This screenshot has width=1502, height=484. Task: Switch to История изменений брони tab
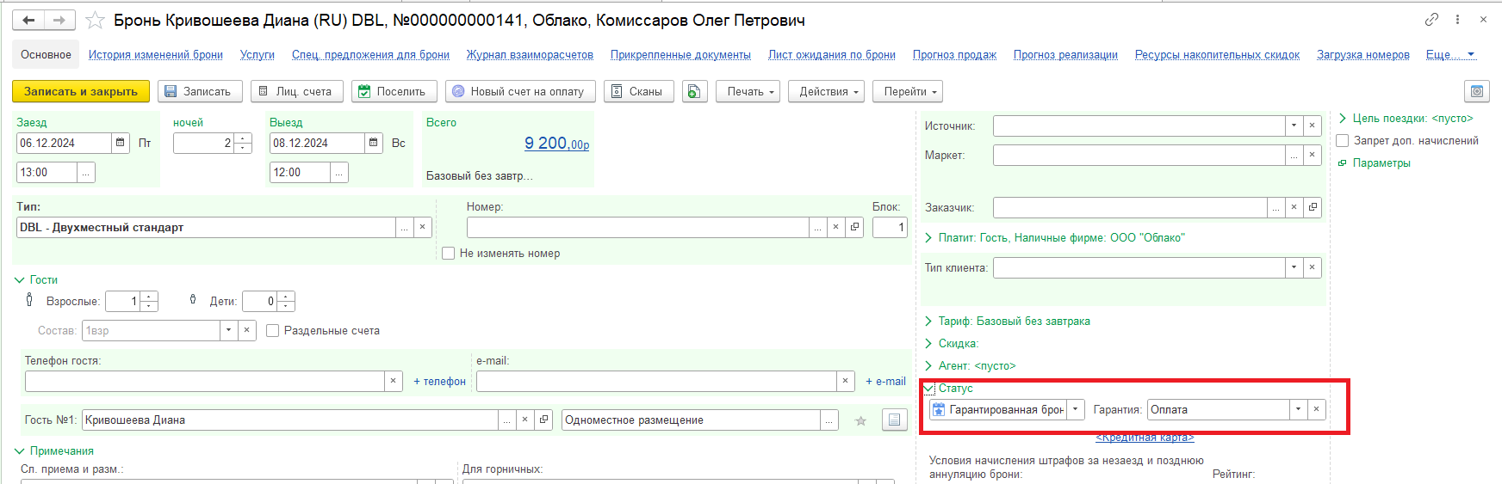(156, 54)
